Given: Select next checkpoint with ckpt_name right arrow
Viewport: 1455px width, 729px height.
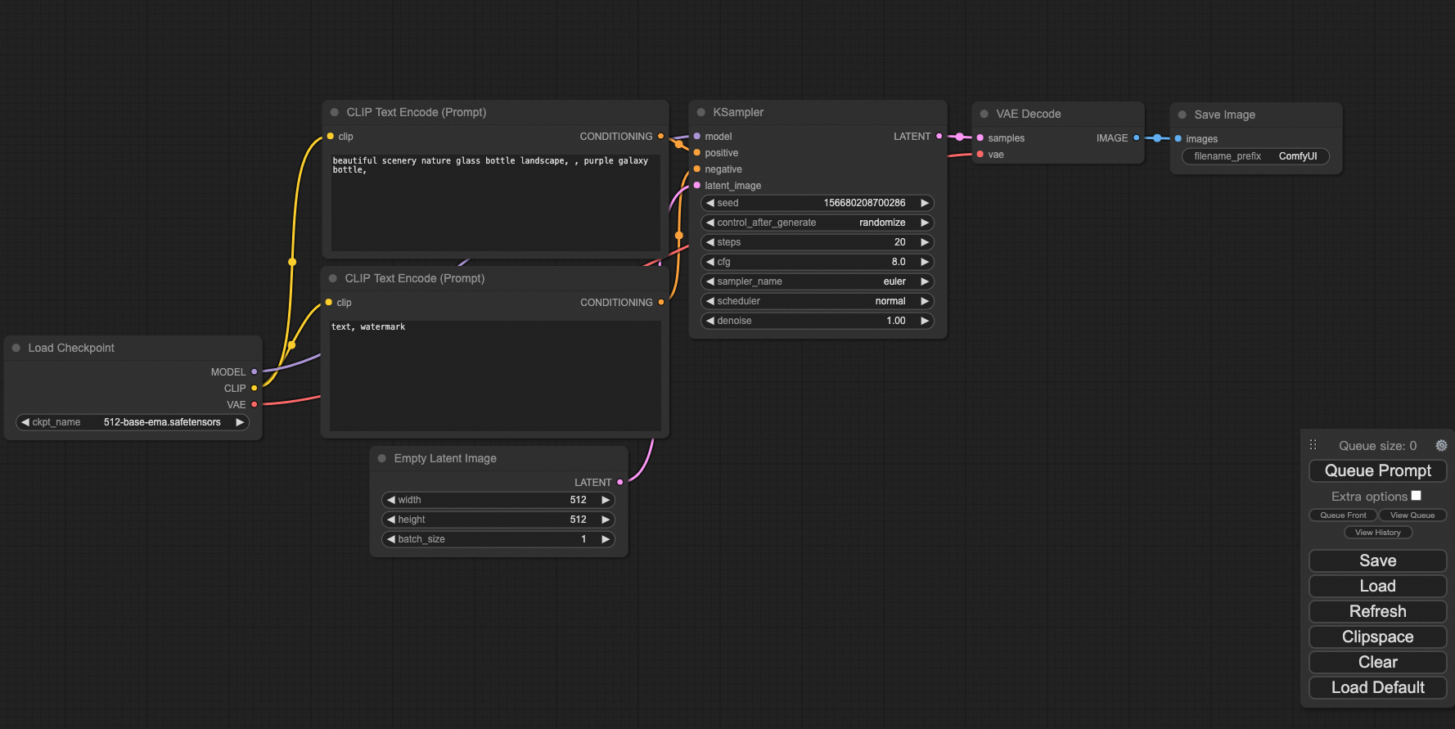Looking at the screenshot, I should (x=240, y=422).
